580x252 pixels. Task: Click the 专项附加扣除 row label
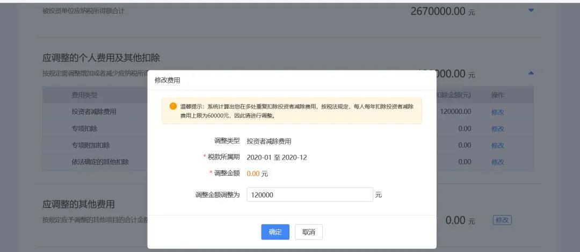click(x=91, y=145)
